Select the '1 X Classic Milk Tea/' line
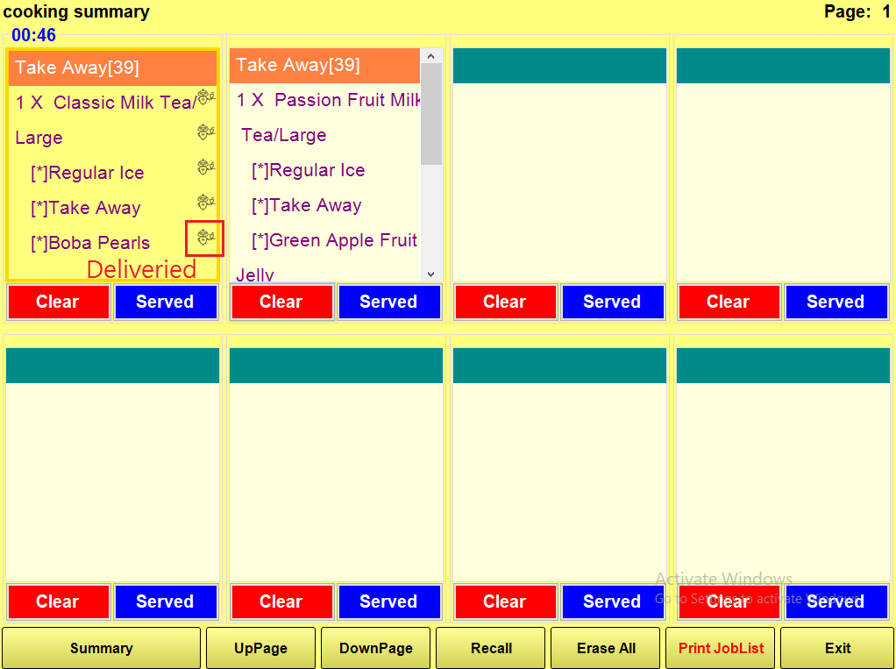Image resolution: width=896 pixels, height=669 pixels. 106,103
